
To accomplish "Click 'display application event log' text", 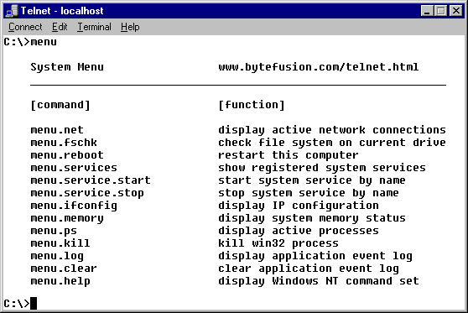I will [315, 256].
